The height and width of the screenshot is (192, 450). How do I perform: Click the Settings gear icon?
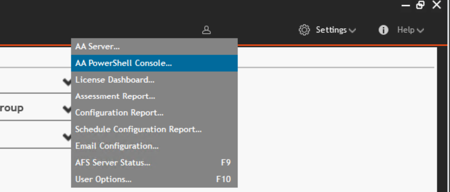304,30
